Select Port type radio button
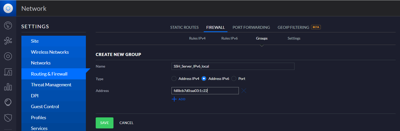Image resolution: width=400 pixels, height=131 pixels. [234, 79]
